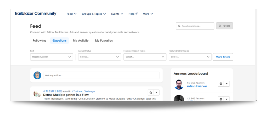Favorite the Define Multiple pathes post with star
The height and width of the screenshot is (114, 268).
coord(151,93)
